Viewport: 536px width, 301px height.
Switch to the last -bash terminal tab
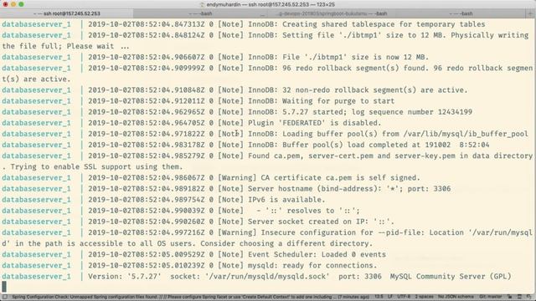(x=461, y=13)
